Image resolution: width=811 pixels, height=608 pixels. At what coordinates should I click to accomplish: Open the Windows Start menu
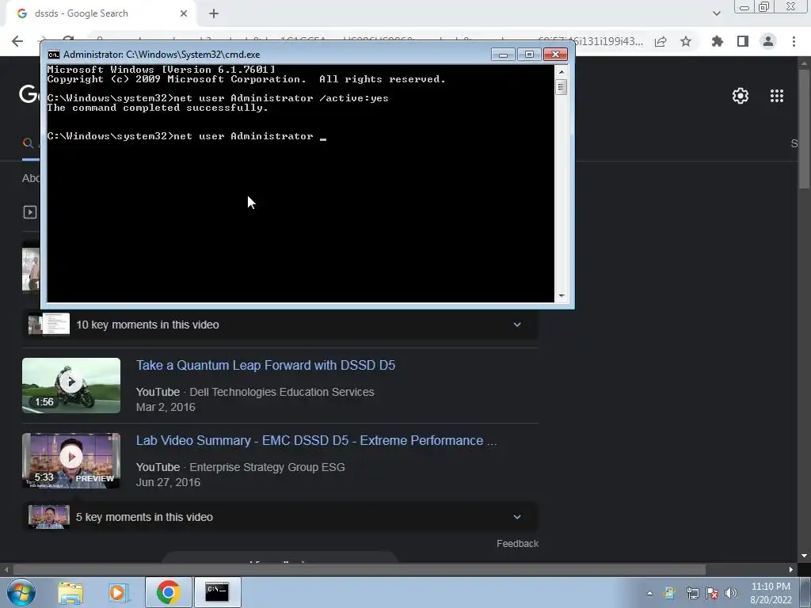click(x=21, y=592)
